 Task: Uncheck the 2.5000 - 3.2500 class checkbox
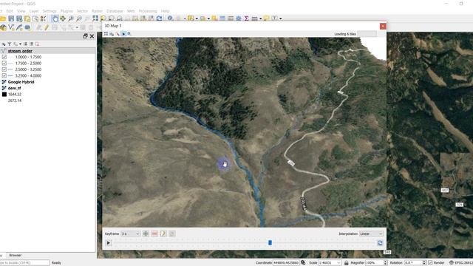(x=4, y=69)
